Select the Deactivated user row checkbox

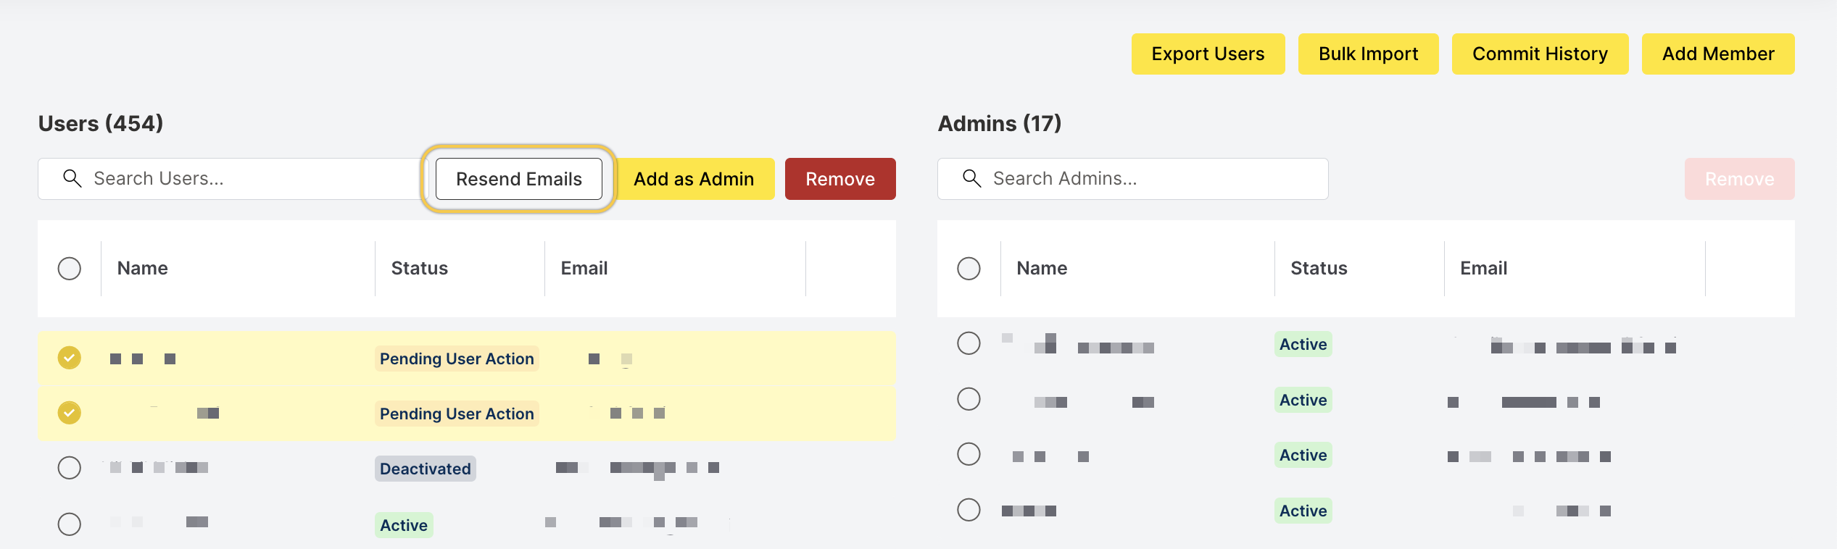(70, 468)
